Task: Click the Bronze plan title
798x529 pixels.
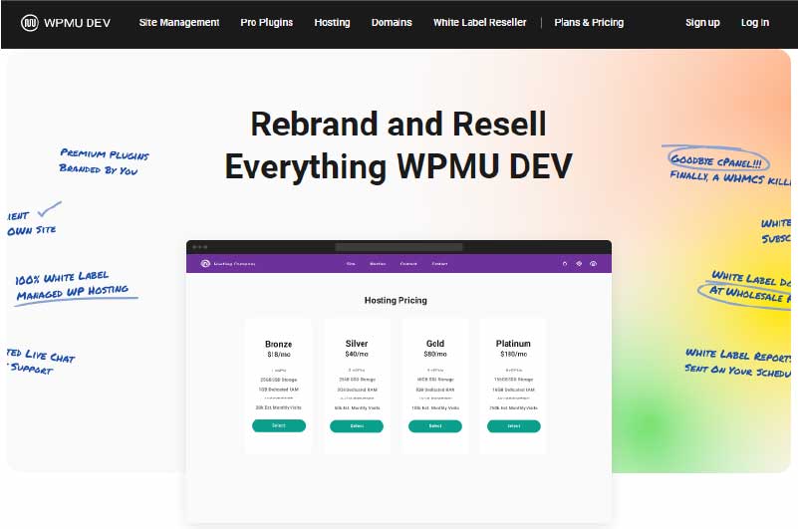Action: pyautogui.click(x=278, y=344)
